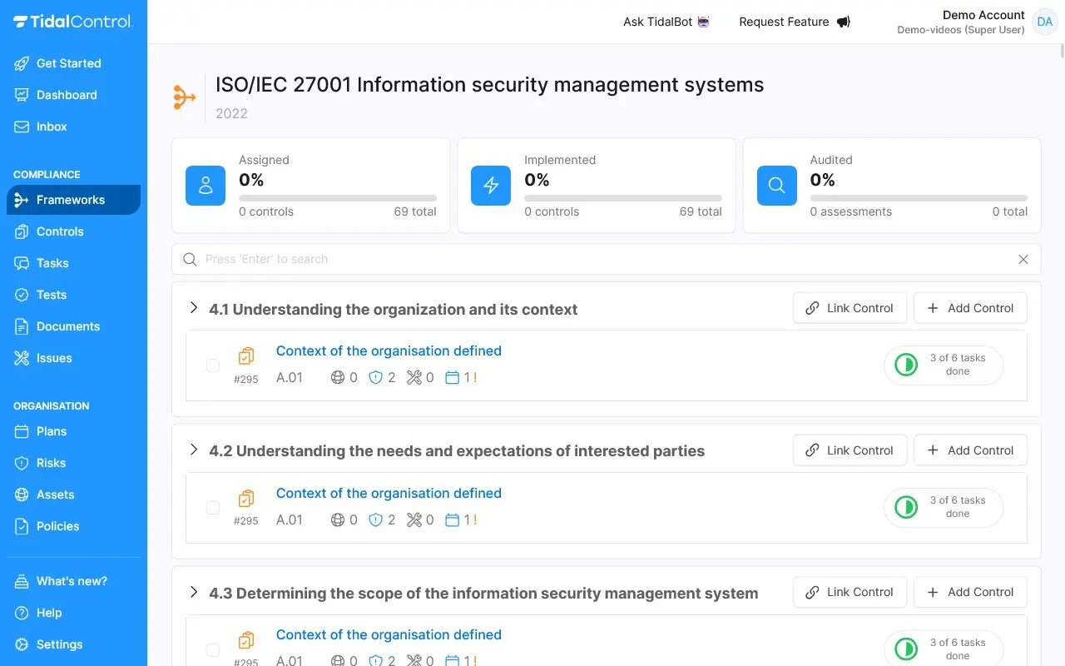Click the Documents icon in the sidebar
This screenshot has width=1065, height=666.
pyautogui.click(x=22, y=326)
